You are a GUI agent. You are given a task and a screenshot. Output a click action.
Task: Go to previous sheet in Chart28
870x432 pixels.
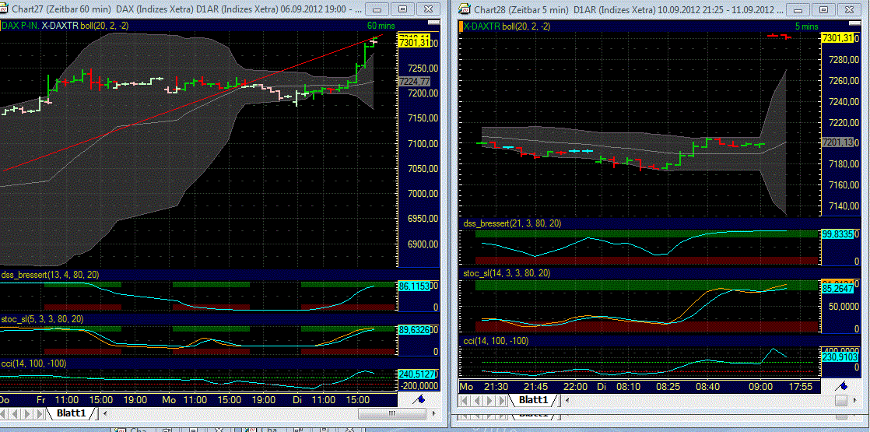point(477,400)
